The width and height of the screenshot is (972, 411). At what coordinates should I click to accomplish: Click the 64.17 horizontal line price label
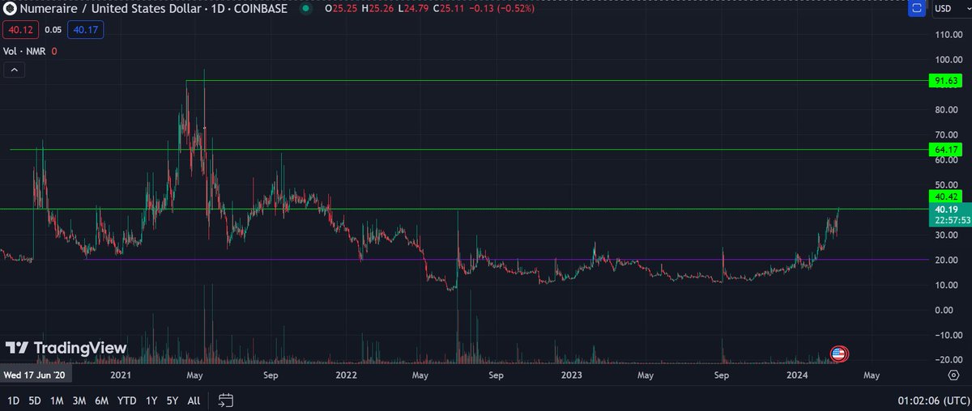pyautogui.click(x=946, y=150)
